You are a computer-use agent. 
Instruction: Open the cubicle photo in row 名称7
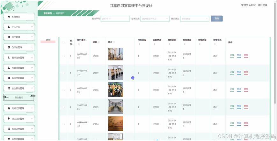coord(115,73)
